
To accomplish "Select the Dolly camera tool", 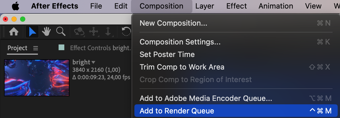I will [108, 32].
